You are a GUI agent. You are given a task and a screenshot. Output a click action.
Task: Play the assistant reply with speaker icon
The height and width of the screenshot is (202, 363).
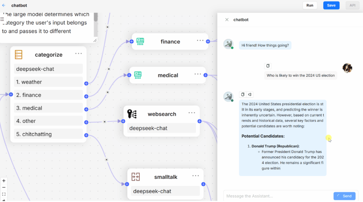(x=250, y=94)
